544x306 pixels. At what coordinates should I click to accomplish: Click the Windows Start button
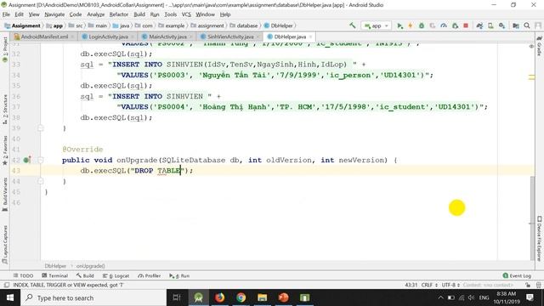point(9,297)
